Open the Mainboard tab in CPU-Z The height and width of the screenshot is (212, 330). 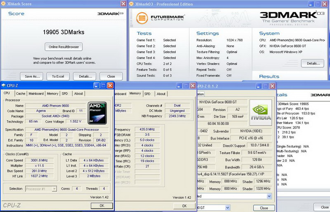(36, 93)
